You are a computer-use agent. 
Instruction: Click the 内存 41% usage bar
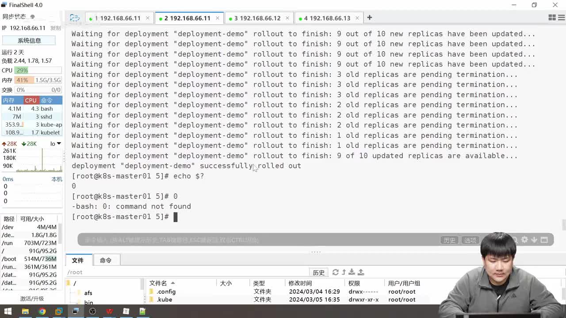38,80
